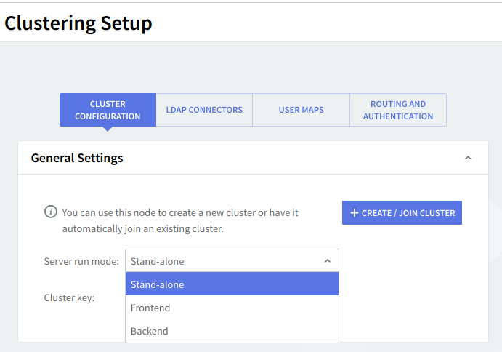Click the plus icon on Create / Join Cluster
The height and width of the screenshot is (352, 502).
(354, 213)
